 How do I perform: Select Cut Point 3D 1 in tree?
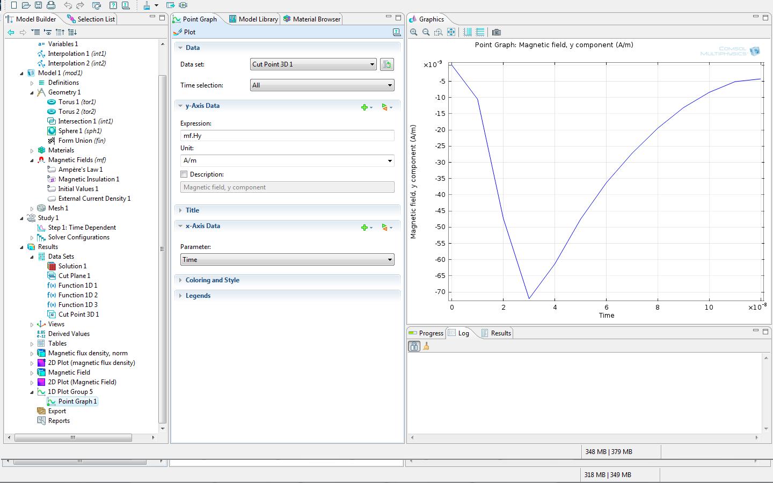click(x=78, y=314)
